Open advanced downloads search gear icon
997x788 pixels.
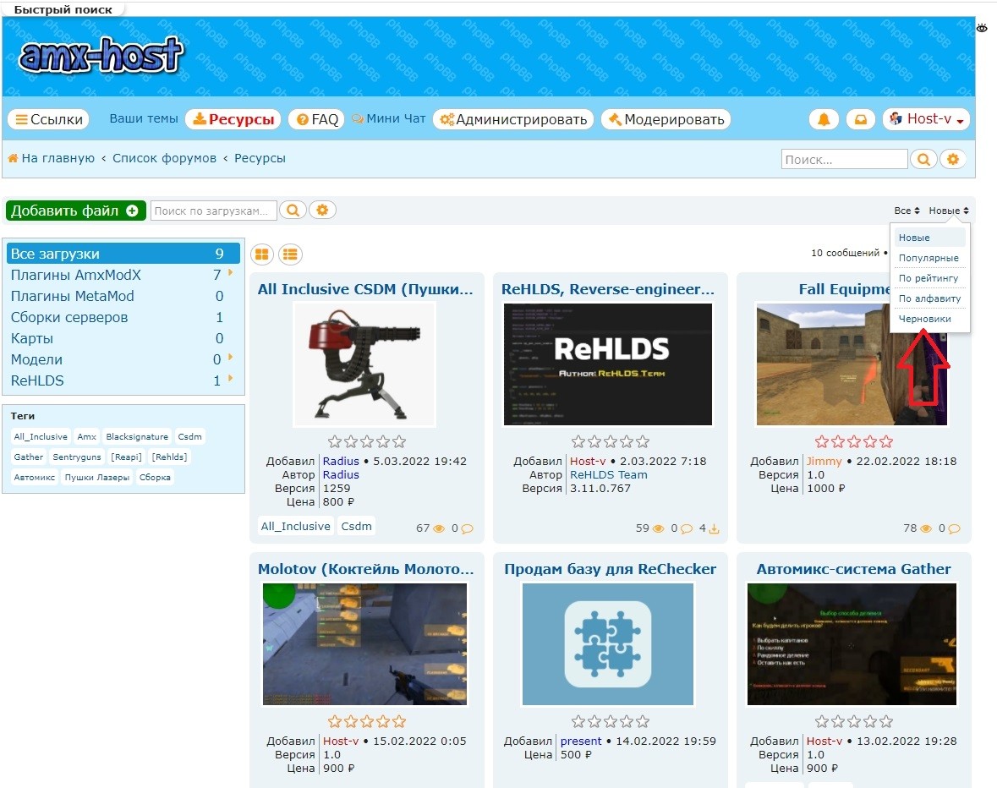pos(322,211)
